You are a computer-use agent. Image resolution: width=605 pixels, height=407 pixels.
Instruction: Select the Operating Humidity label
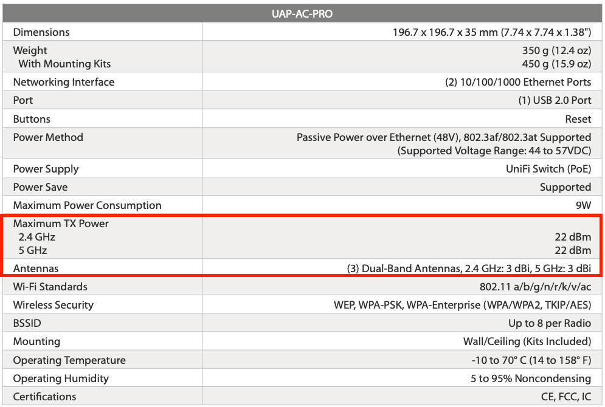[61, 378]
